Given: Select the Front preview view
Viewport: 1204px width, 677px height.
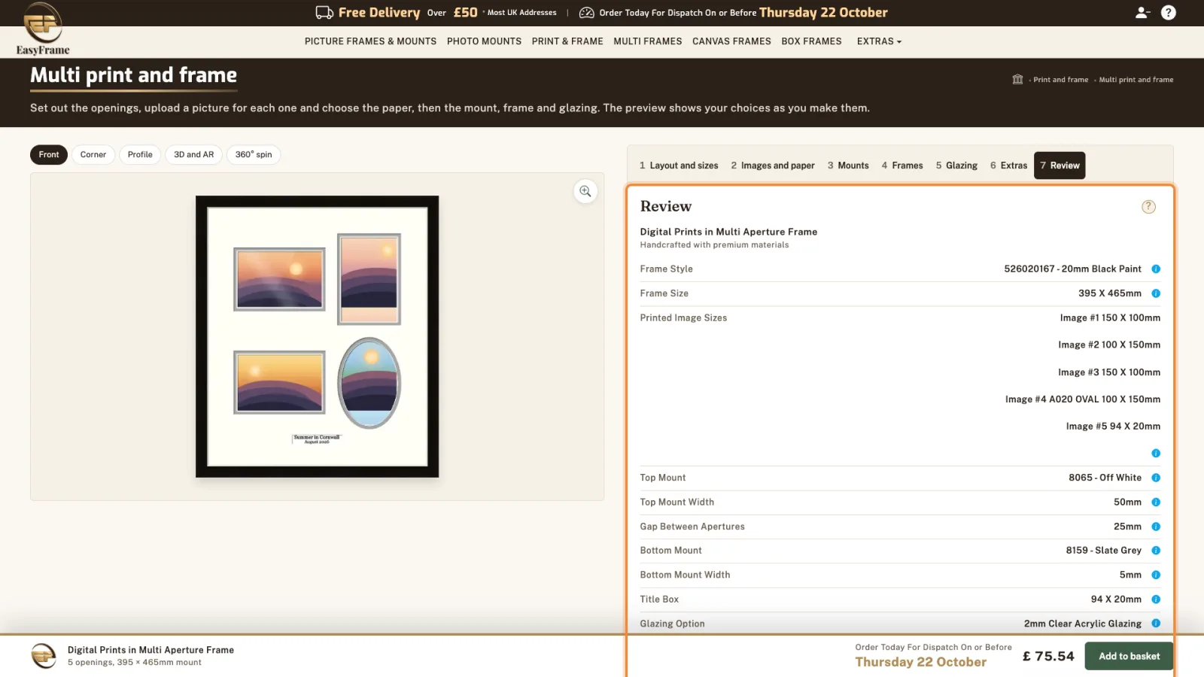Looking at the screenshot, I should 49,155.
